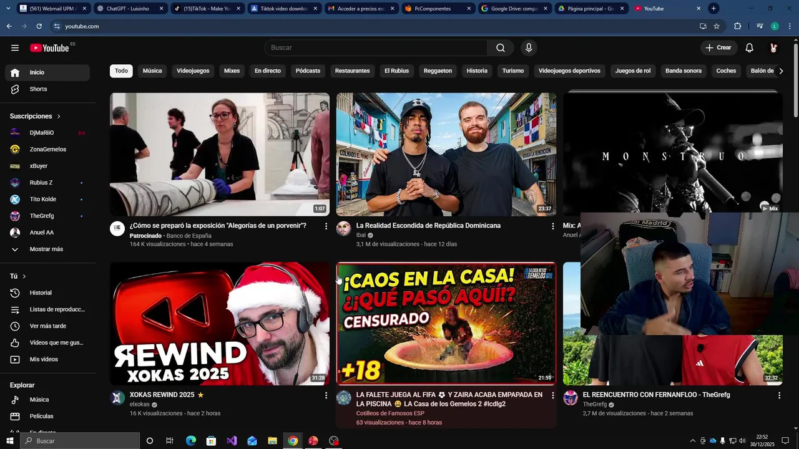Open the Tito Kolde subscription channel
Screen dimensions: 799x449
(x=47, y=200)
